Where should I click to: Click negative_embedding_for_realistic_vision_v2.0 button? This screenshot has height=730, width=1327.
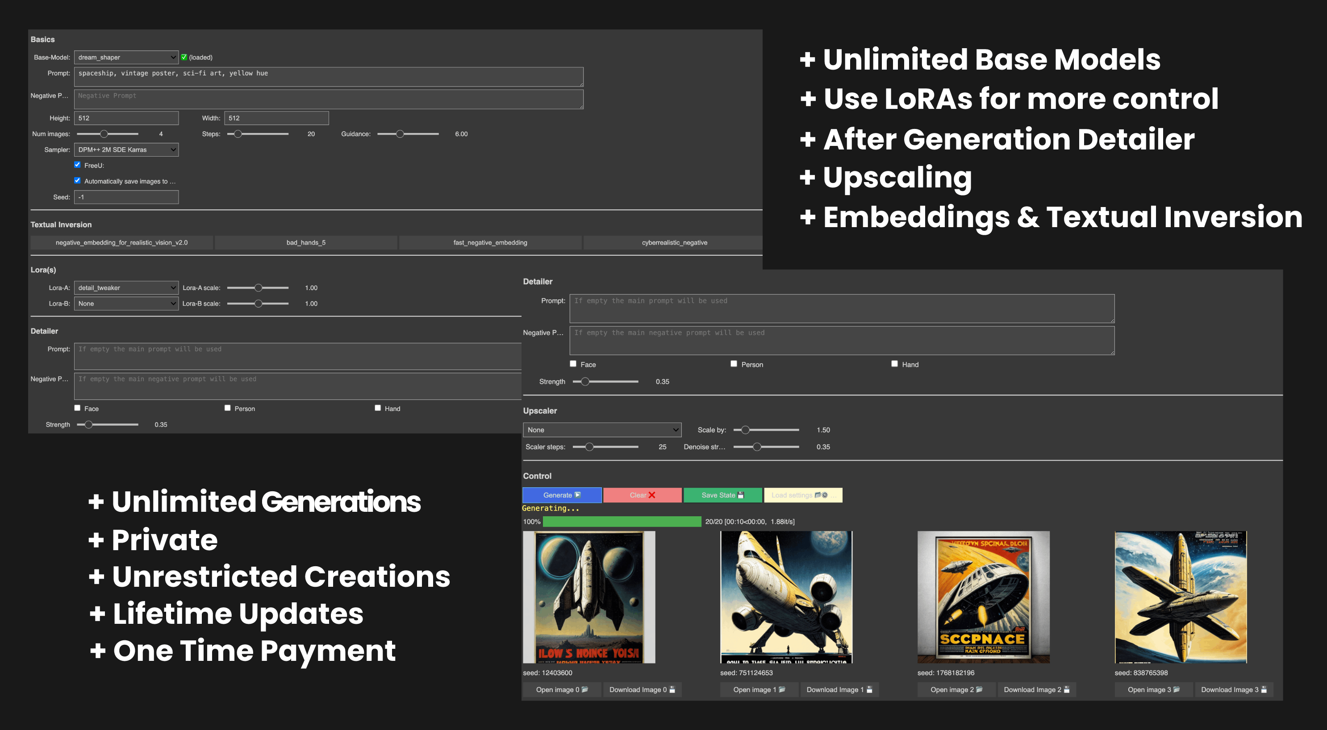pos(121,242)
